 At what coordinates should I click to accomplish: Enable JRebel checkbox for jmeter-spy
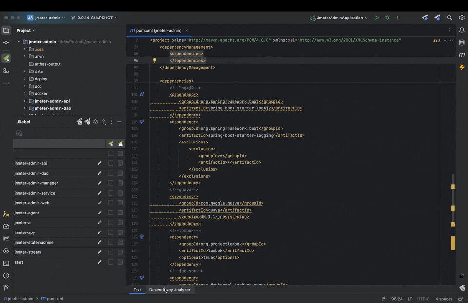click(x=111, y=232)
